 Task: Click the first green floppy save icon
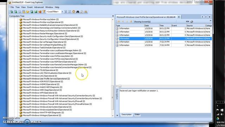coord(32,12)
